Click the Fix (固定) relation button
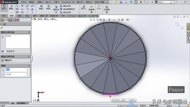Screen dimensions: 190x107 pos(7,60)
